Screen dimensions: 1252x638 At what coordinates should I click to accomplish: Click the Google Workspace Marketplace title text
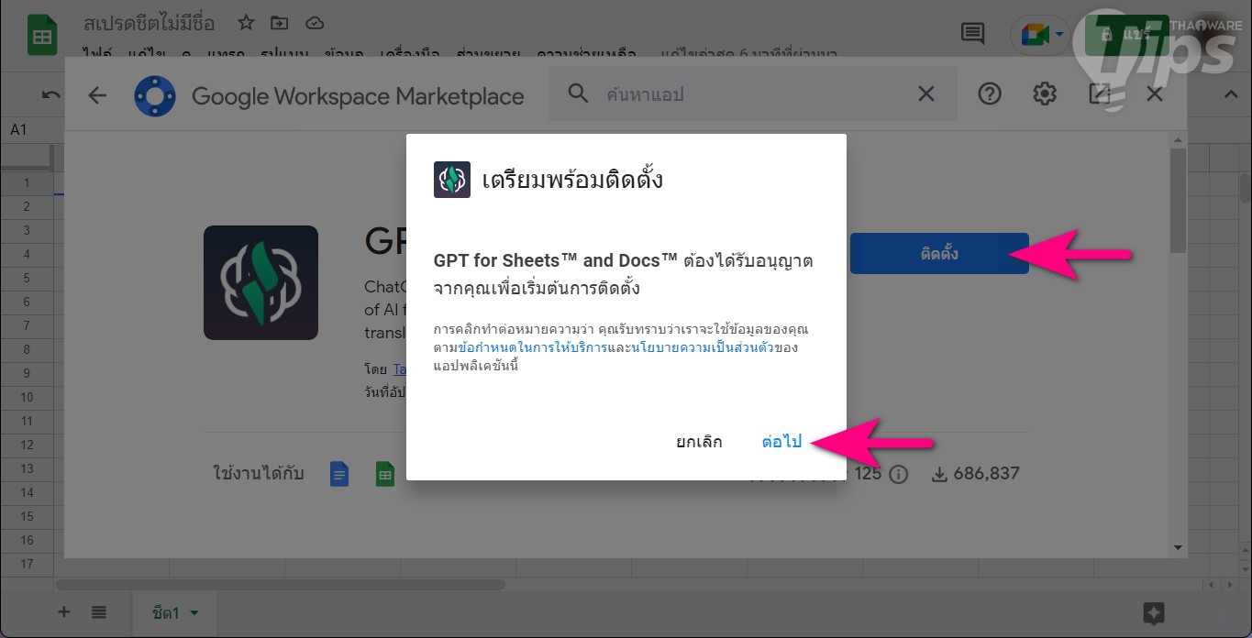(358, 95)
